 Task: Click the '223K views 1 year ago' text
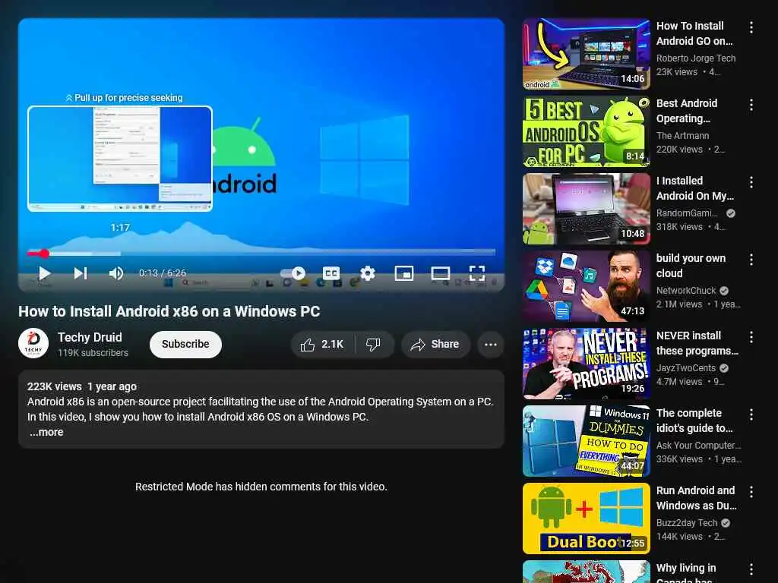(82, 386)
